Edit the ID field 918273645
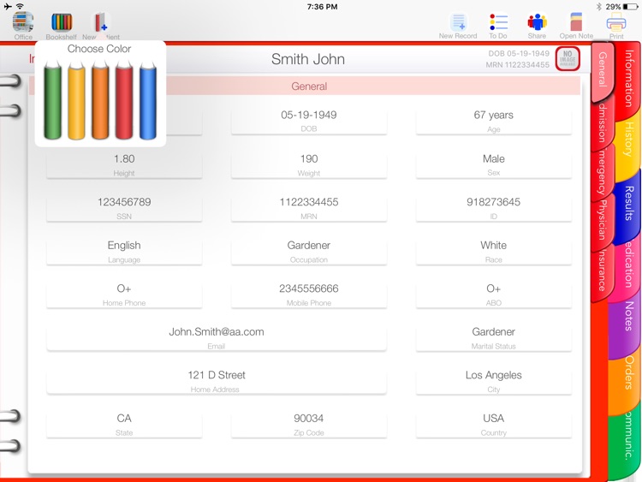The height and width of the screenshot is (482, 642). point(493,208)
